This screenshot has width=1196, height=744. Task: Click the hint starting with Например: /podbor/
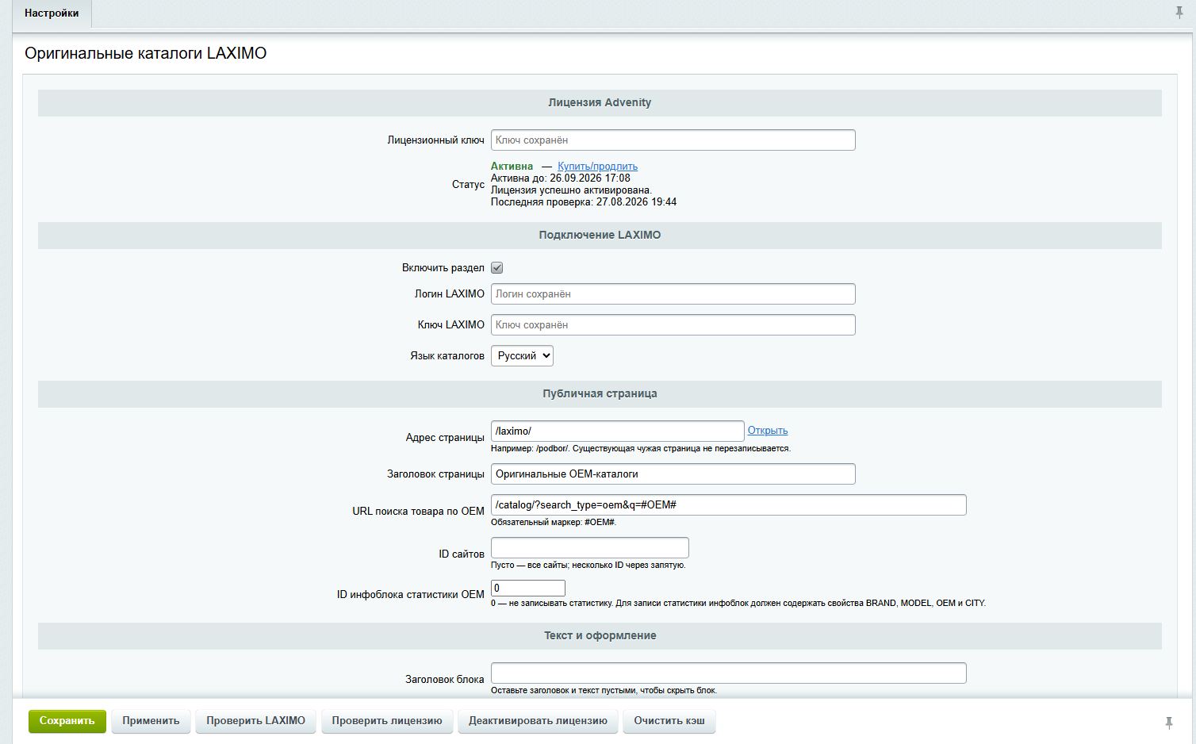click(x=641, y=448)
